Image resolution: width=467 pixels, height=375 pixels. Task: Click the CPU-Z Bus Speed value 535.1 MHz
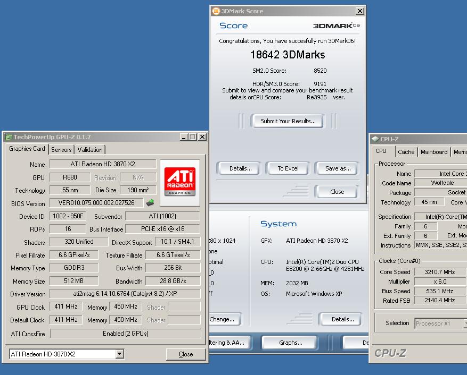(440, 291)
